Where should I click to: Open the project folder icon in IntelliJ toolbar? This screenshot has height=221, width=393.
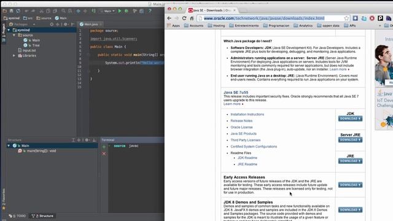[x=4, y=11]
